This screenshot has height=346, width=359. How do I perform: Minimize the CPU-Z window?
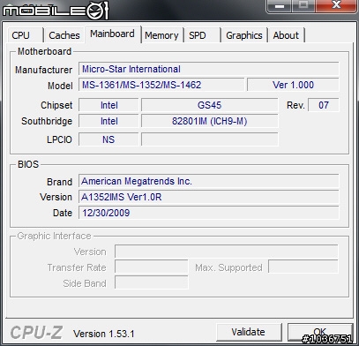[x=279, y=6]
